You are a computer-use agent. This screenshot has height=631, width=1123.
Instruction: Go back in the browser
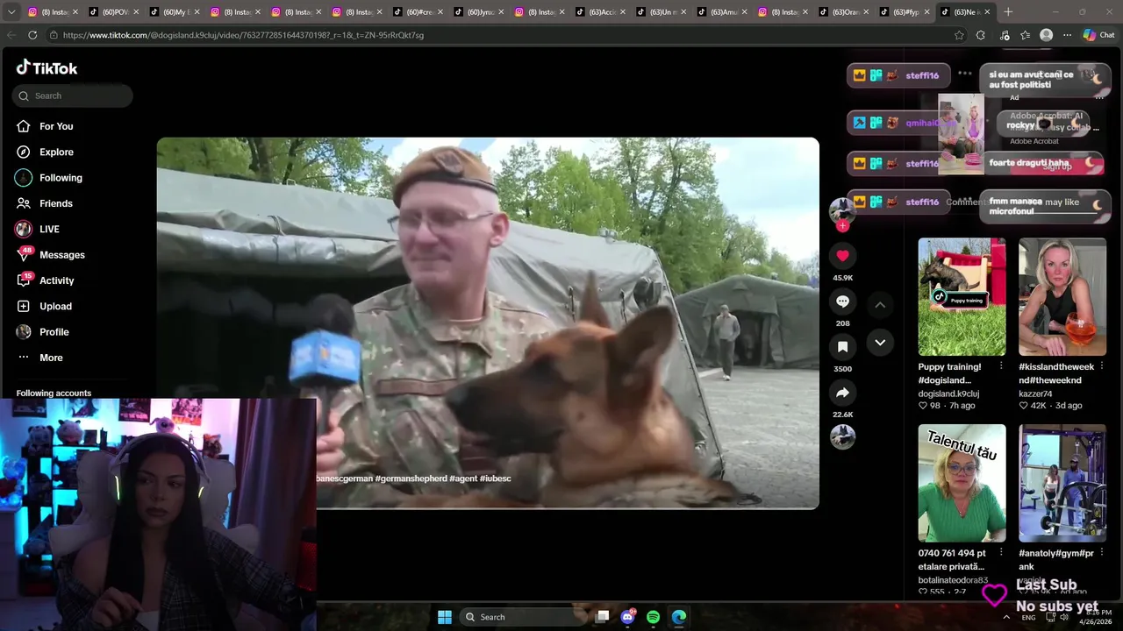coord(11,35)
